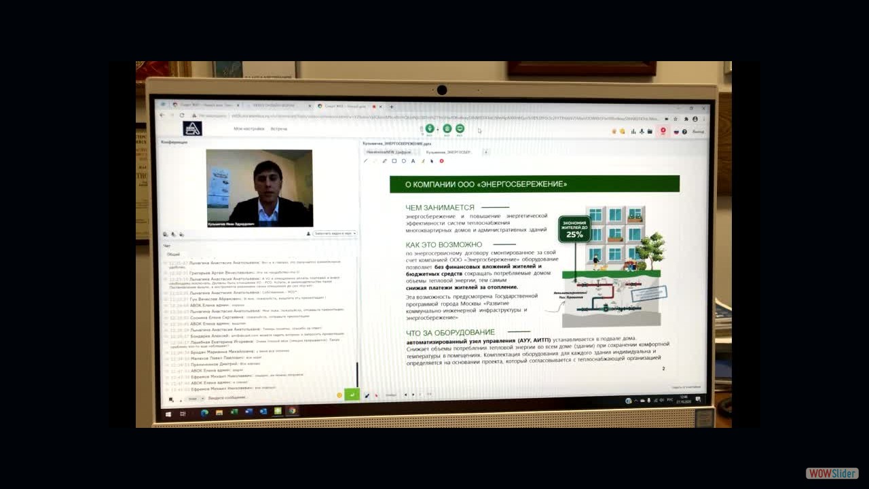Image resolution: width=869 pixels, height=489 pixels.
Task: Open the folder icon in header
Action: 650,131
